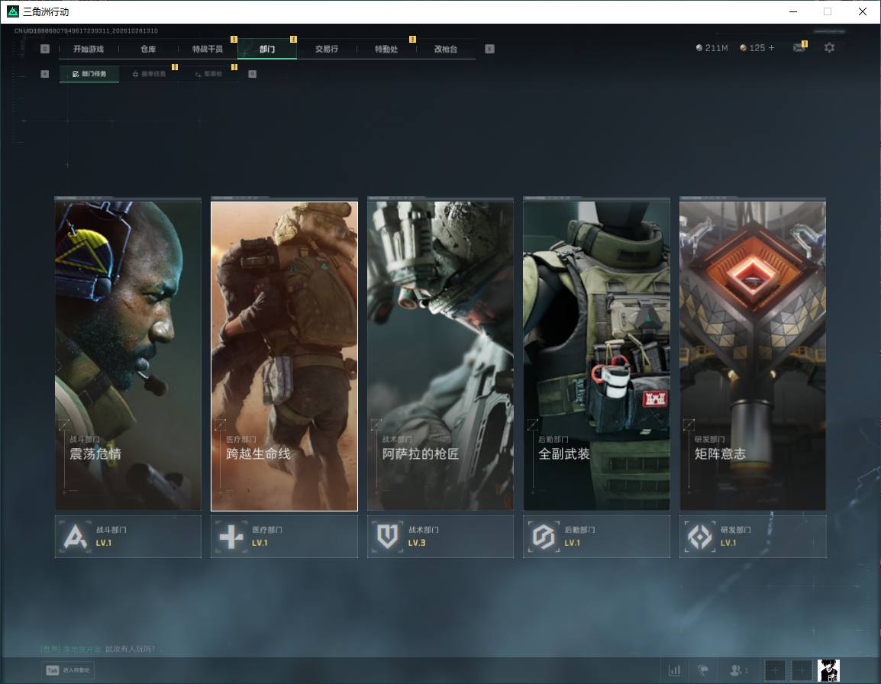
Task: Click the CN UID text at top
Action: tap(86, 31)
